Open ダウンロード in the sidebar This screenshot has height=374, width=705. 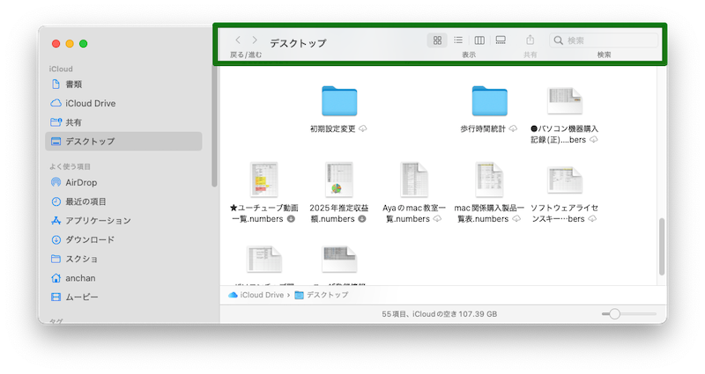click(123, 239)
